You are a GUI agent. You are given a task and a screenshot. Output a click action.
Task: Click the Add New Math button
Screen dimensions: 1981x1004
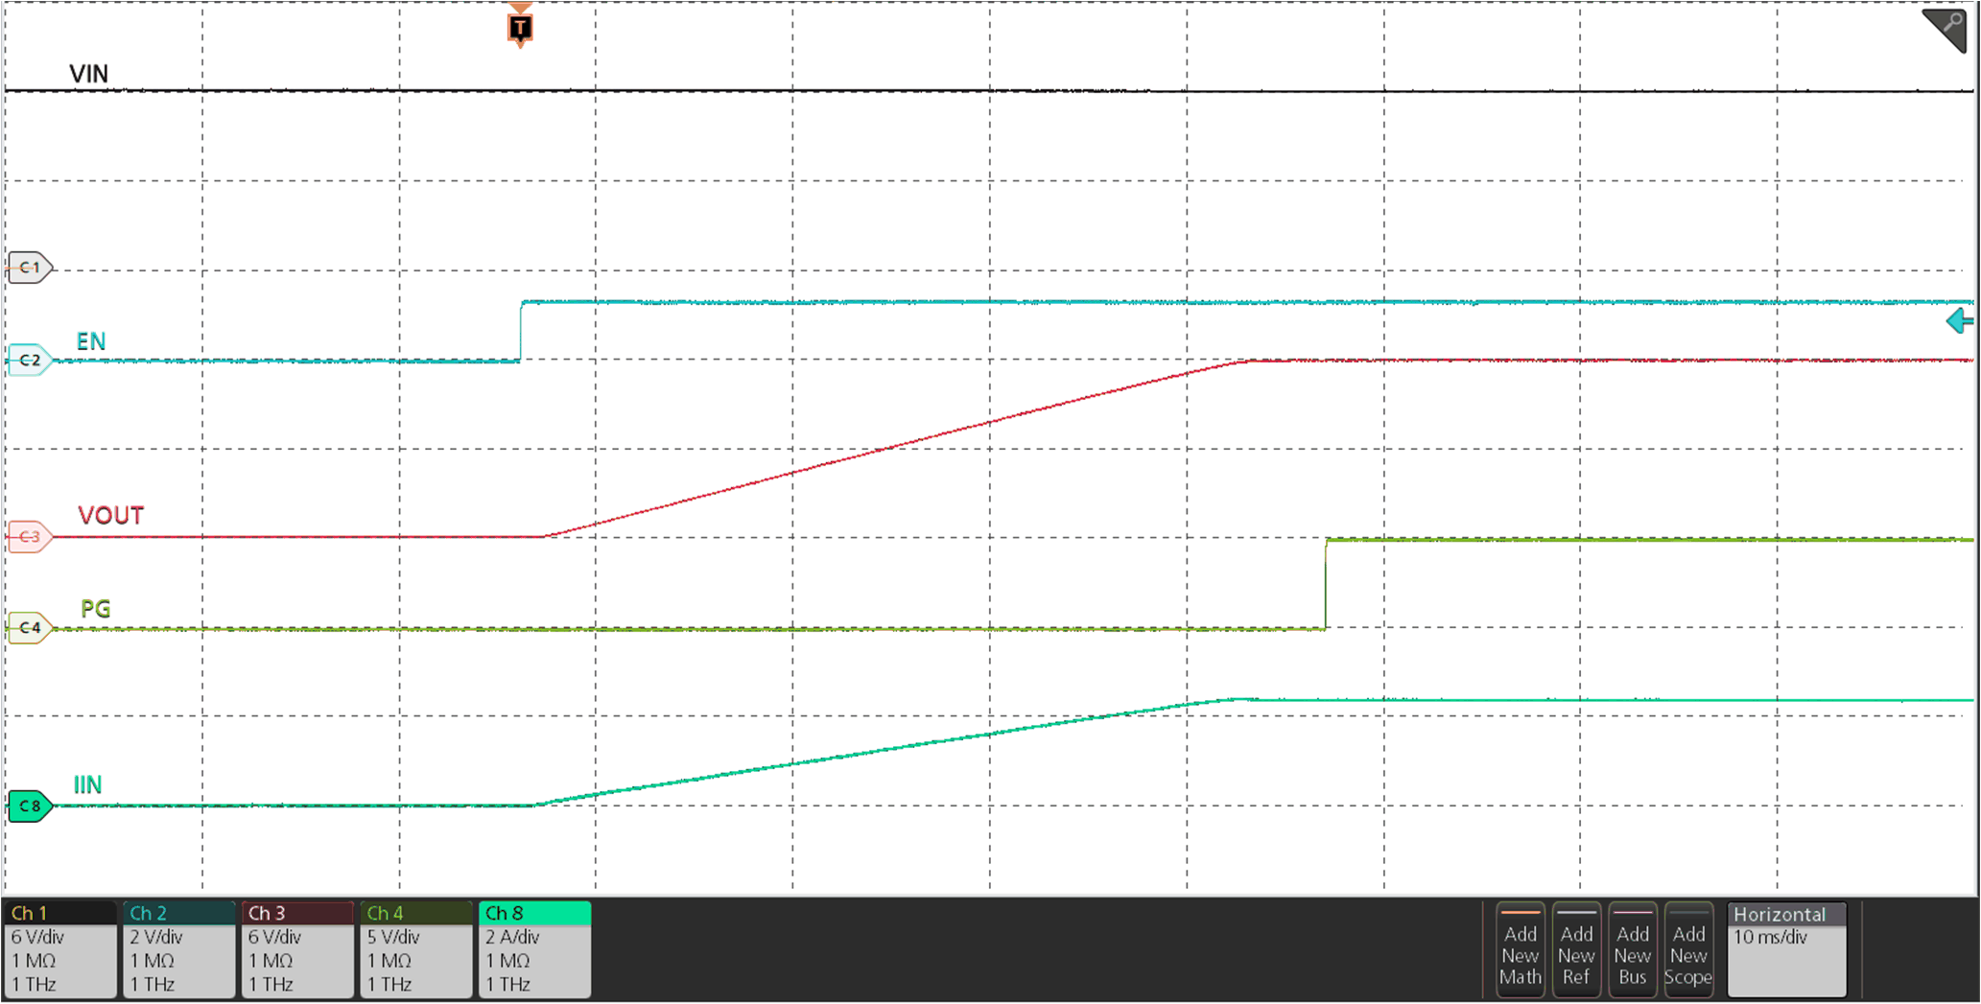tap(1521, 949)
